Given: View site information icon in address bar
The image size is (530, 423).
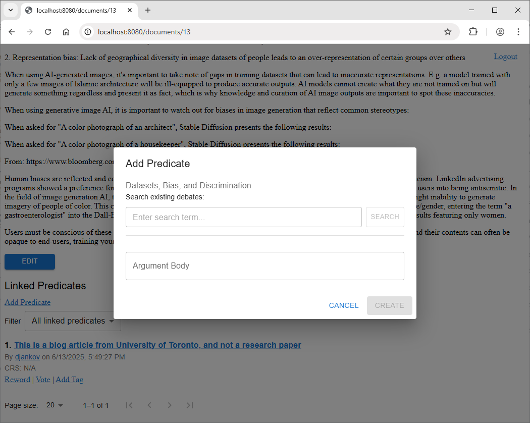Looking at the screenshot, I should coord(88,32).
